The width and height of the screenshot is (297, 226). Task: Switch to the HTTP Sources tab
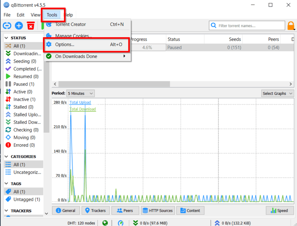tap(158, 211)
